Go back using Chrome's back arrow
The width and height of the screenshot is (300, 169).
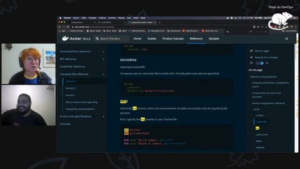pyautogui.click(x=60, y=27)
